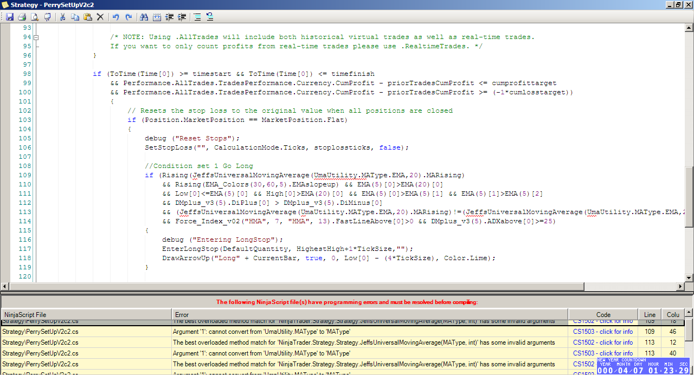The width and height of the screenshot is (694, 375).
Task: Increase indent of selected lines
Action: click(x=182, y=17)
